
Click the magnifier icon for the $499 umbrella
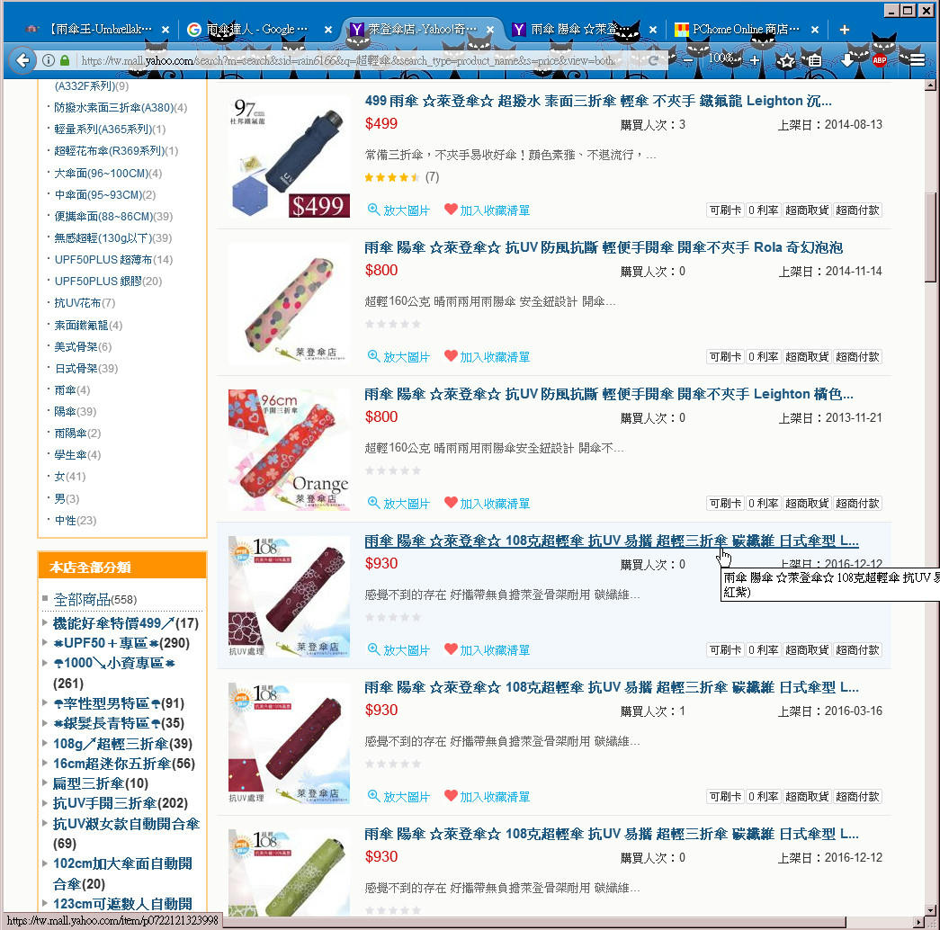(373, 210)
